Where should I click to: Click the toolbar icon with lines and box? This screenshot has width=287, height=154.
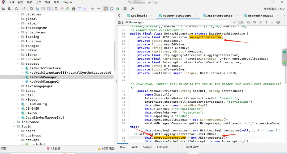point(43,9)
